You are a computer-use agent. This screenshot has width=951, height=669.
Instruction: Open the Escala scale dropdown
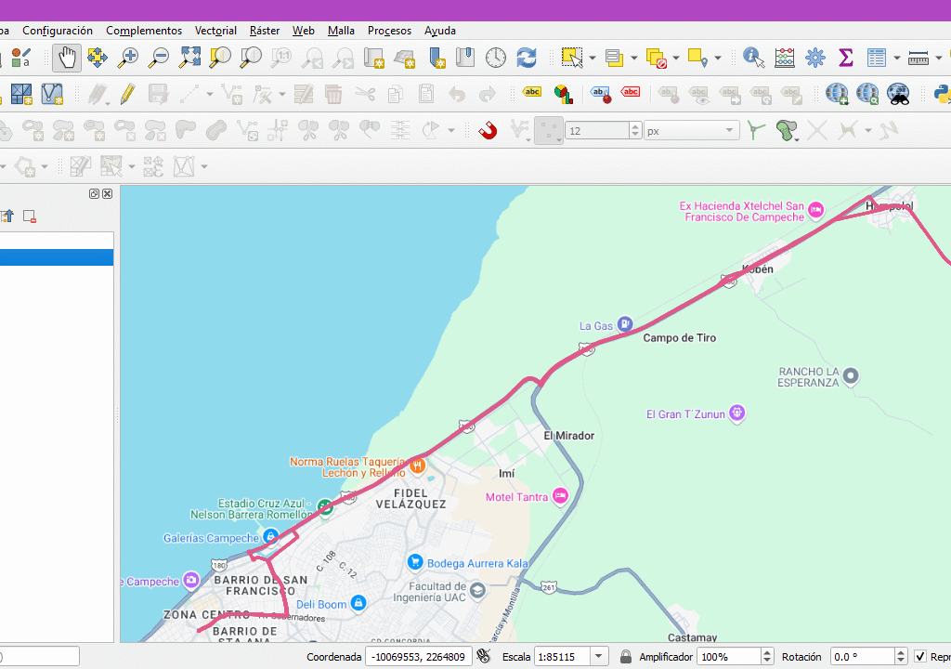click(599, 657)
